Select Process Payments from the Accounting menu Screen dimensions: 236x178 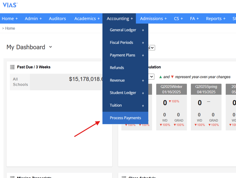[125, 118]
